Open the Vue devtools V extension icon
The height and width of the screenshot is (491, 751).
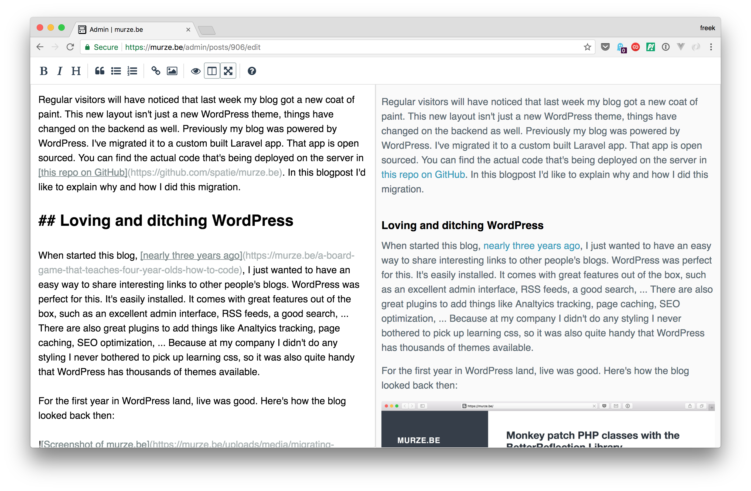pos(681,47)
